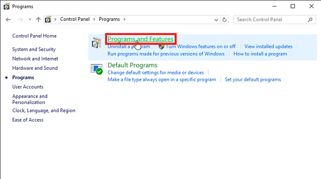
Task: Select Control Panel in the breadcrumb
Action: tap(75, 19)
